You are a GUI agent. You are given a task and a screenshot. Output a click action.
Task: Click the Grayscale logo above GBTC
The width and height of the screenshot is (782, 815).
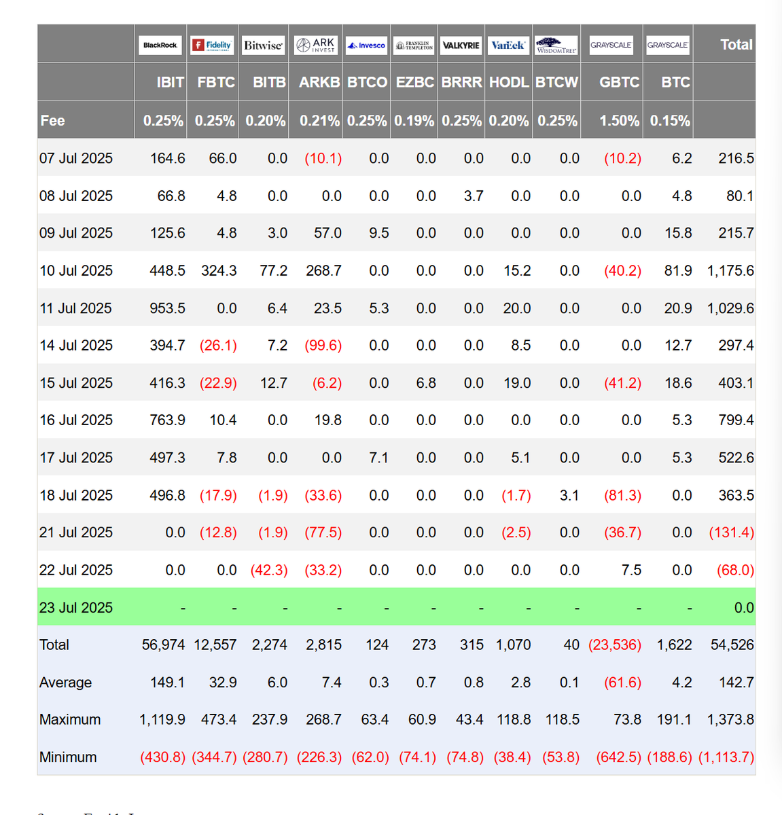tap(611, 45)
